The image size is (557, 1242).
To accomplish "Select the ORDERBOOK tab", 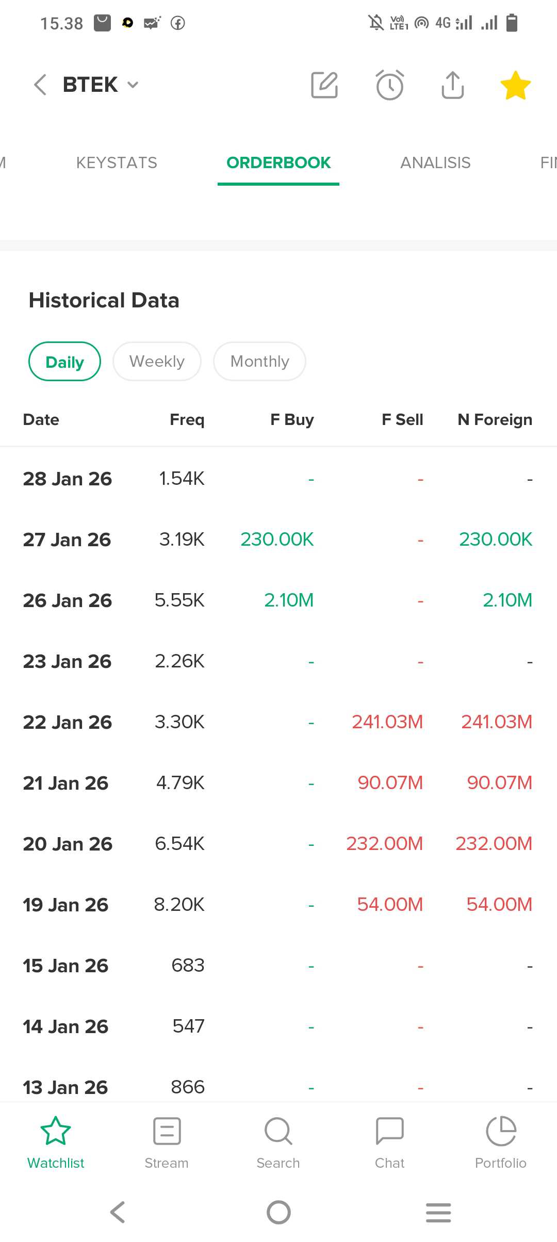I will (278, 163).
